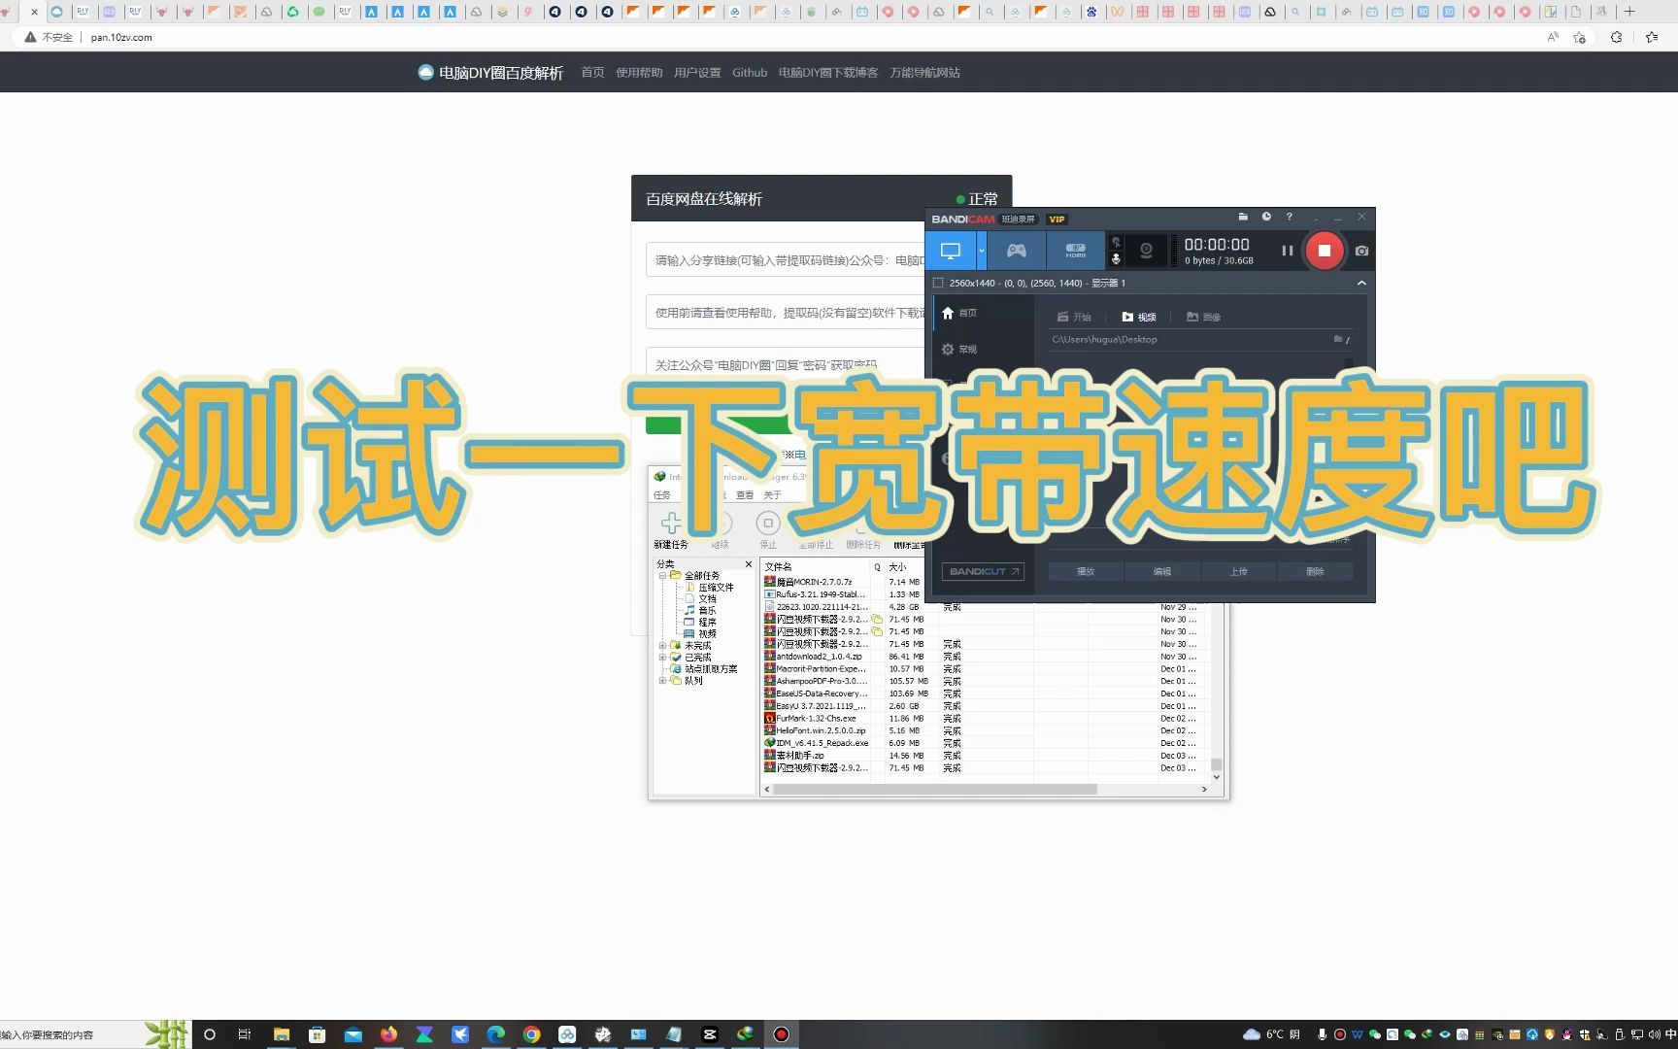The height and width of the screenshot is (1049, 1678).
Task: Toggle the Bandicam webcam overlay
Action: [x=1147, y=251]
